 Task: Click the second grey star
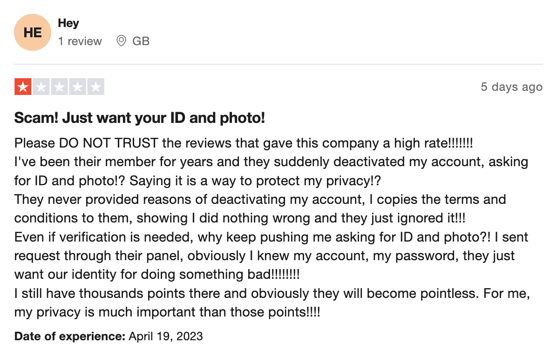tap(41, 87)
